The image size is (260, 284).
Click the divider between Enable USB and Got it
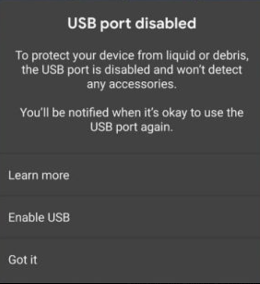130,238
